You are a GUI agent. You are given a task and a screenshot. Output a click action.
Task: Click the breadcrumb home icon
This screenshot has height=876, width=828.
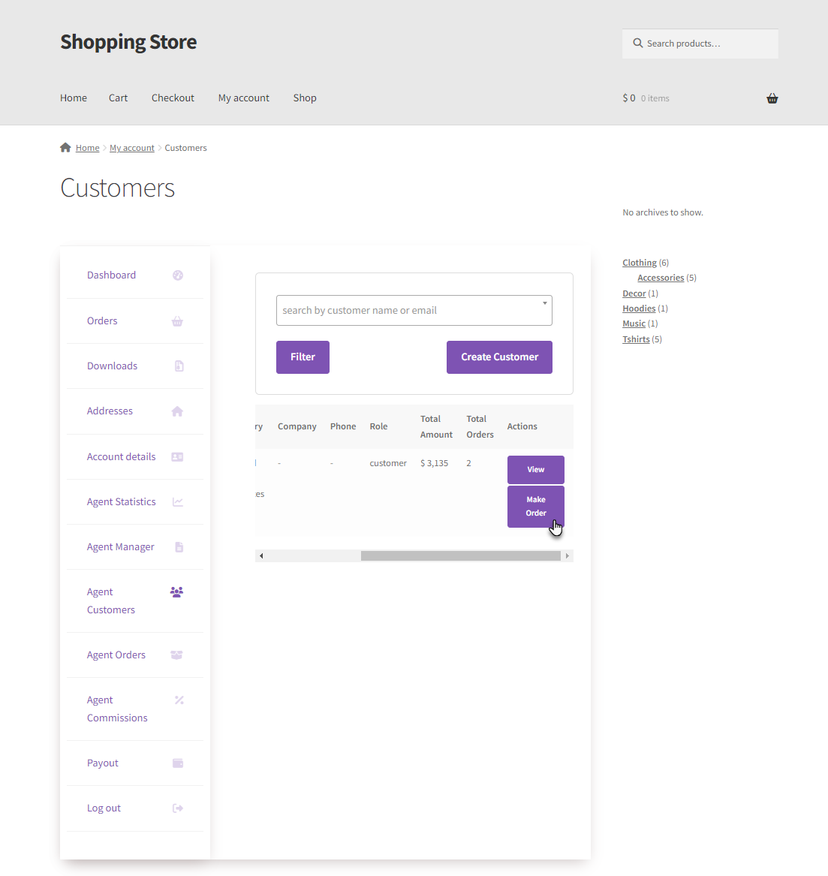[x=65, y=147]
